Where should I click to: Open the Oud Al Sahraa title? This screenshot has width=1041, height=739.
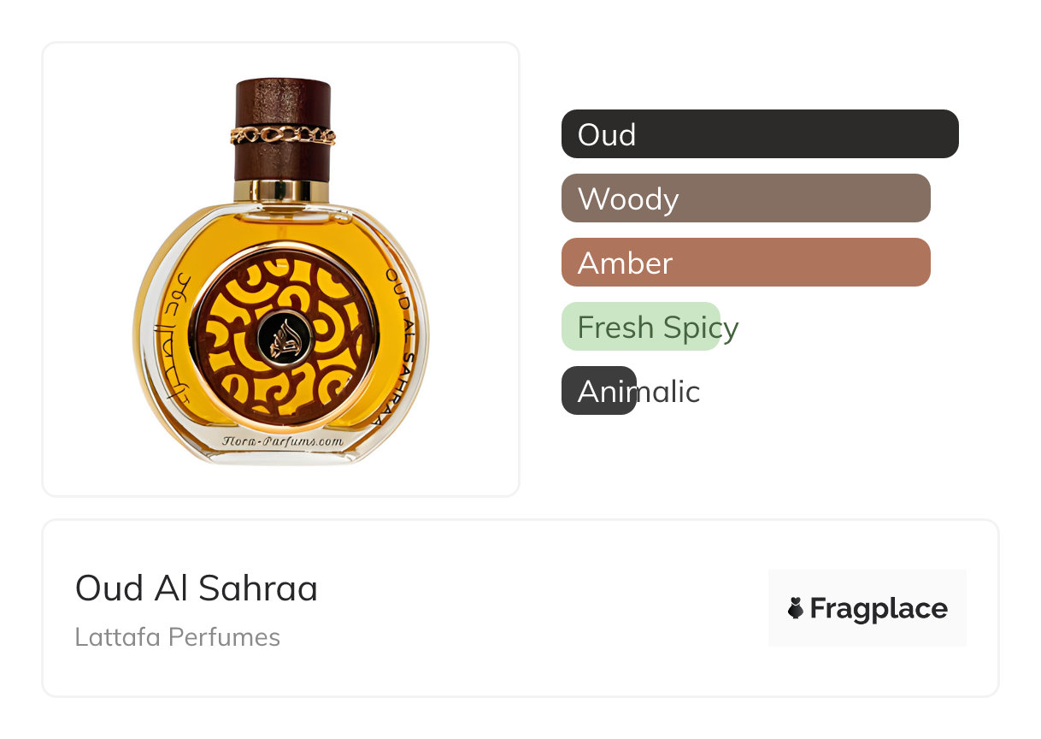[197, 588]
